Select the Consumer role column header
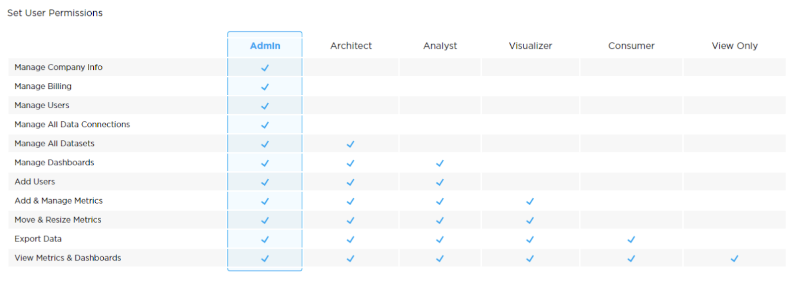 631,46
